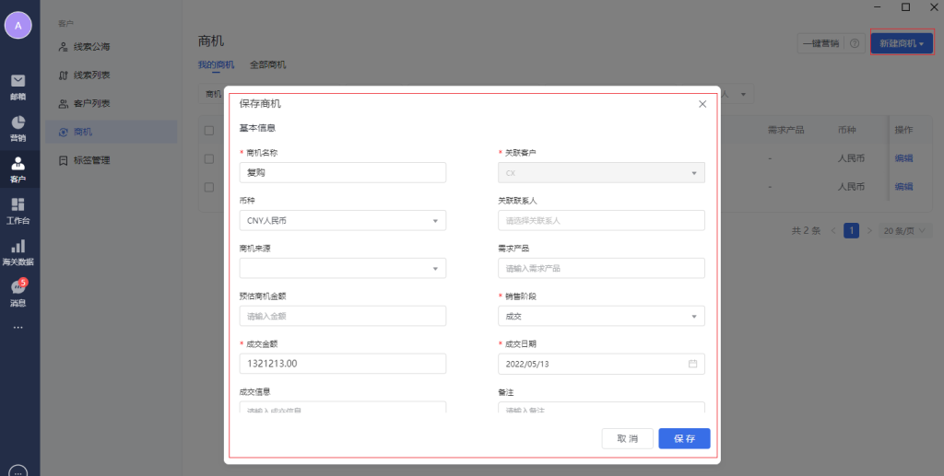Toggle the select-all checkbox in table header
The width and height of the screenshot is (944, 476).
208,130
